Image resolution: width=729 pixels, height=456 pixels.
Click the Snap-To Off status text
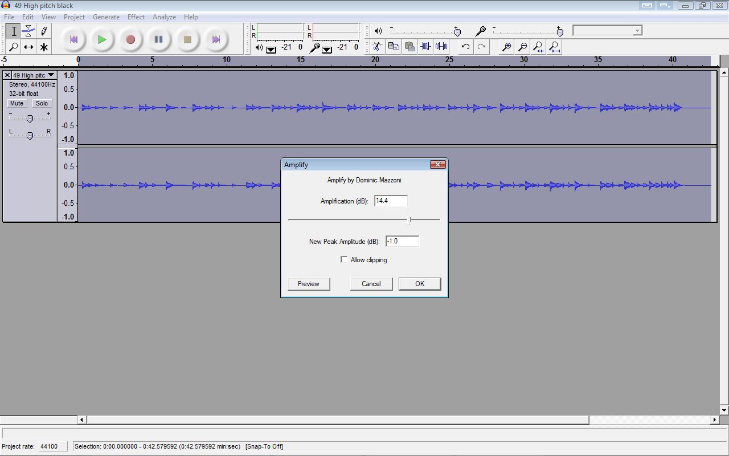coord(264,446)
